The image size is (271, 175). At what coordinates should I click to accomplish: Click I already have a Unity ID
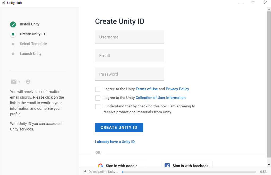point(115,142)
